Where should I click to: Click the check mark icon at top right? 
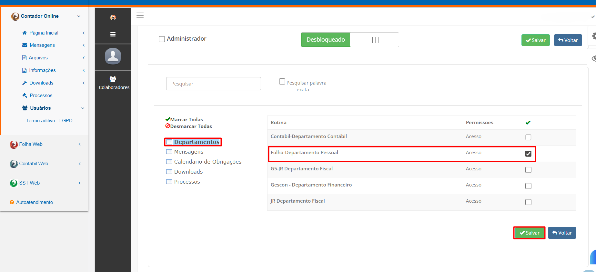point(593,16)
